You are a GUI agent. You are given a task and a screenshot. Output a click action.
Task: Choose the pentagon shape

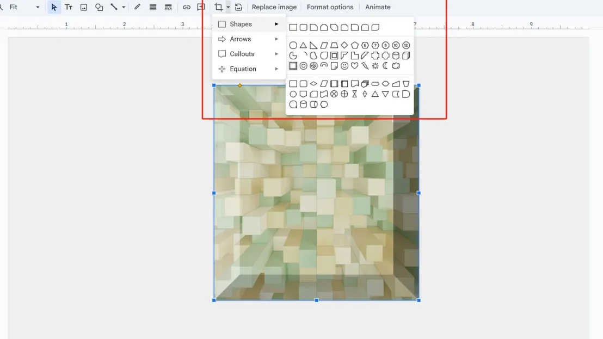click(x=355, y=45)
